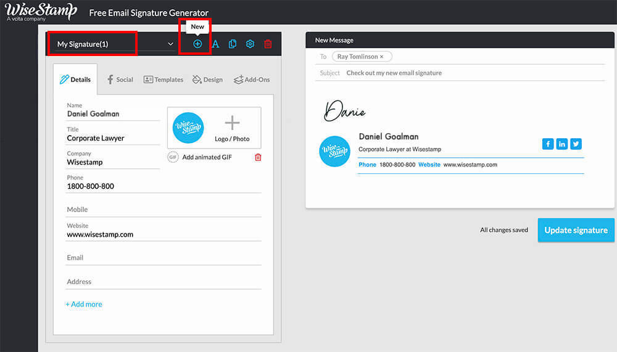Click the Website link label in preview
617x352 pixels.
pos(429,165)
